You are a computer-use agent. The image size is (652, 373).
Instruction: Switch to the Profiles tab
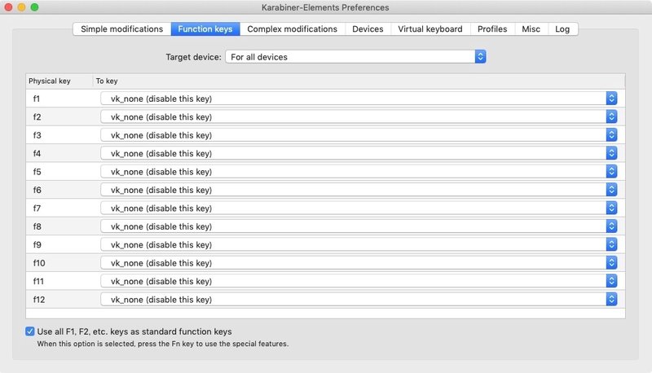(x=492, y=29)
